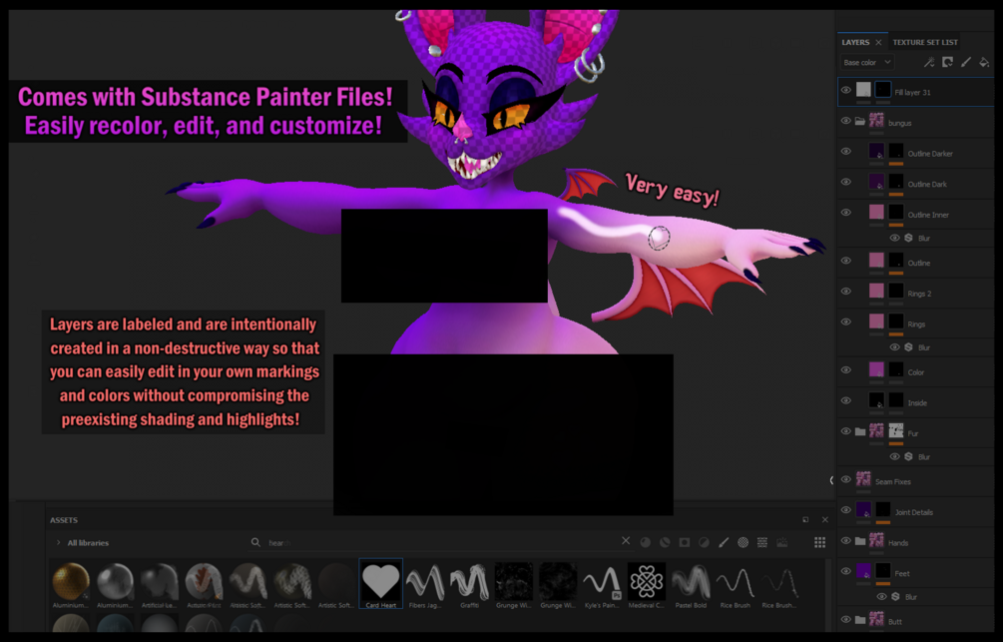
Task: Select the Fibers Jag... brush asset
Action: coord(425,586)
